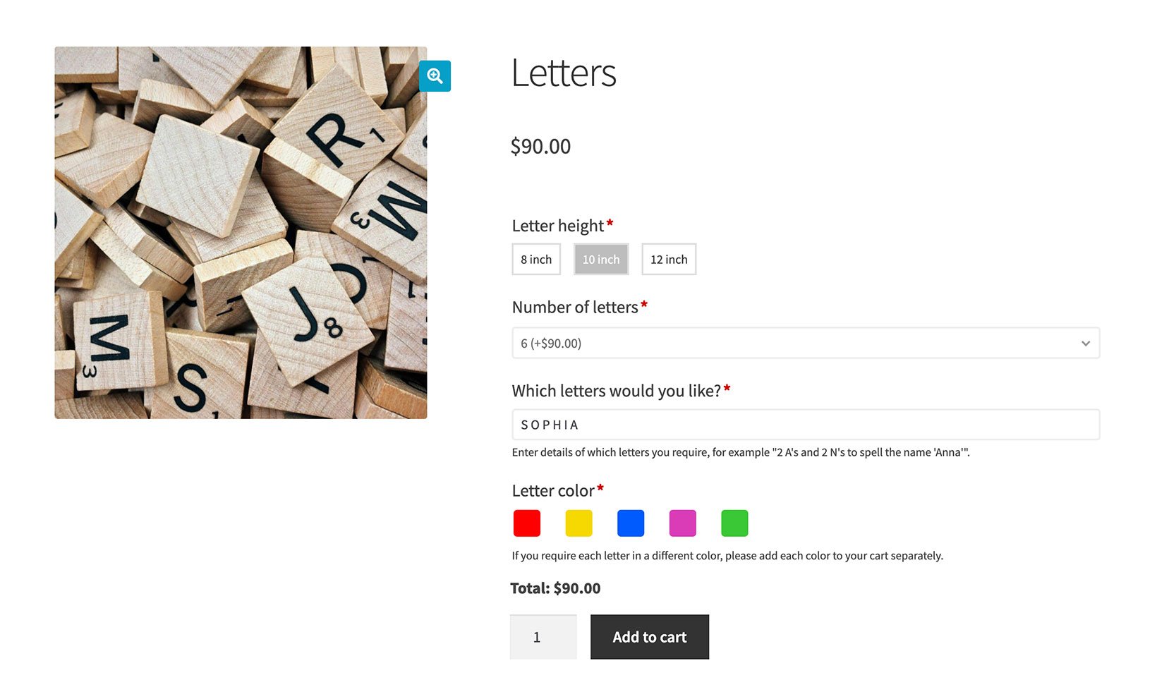Click the $90.00 price label

(x=540, y=146)
